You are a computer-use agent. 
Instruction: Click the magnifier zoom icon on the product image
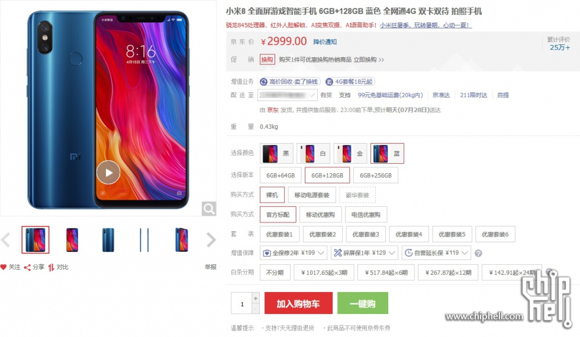tap(209, 209)
